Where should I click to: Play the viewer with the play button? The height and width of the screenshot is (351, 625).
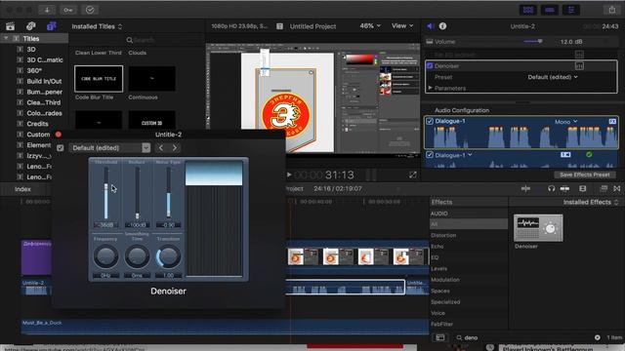[289, 175]
